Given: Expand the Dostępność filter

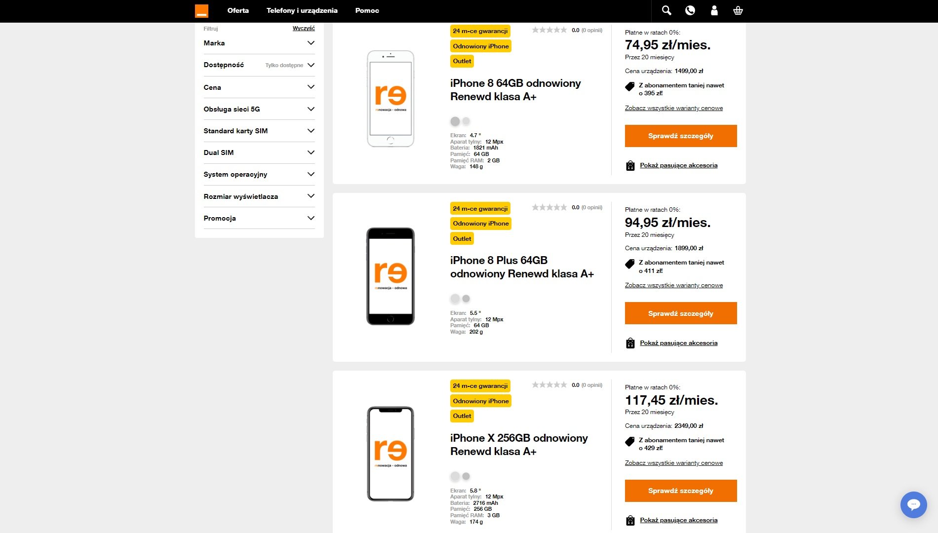Looking at the screenshot, I should (x=259, y=65).
